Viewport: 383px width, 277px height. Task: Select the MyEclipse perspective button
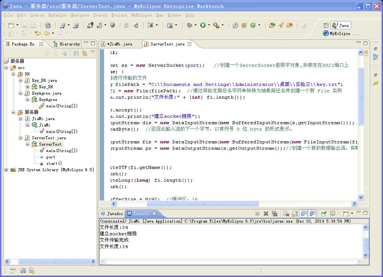340,33
